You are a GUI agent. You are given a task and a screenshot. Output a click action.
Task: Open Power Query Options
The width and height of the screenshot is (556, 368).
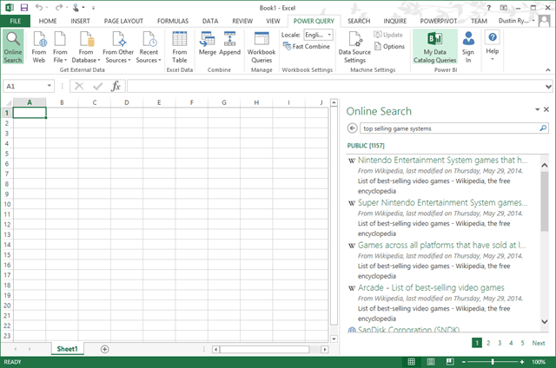coord(389,46)
